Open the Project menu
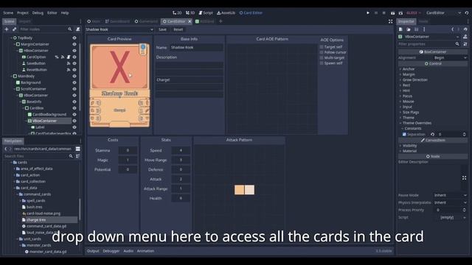Image resolution: width=472 pixels, height=265 pixels. [x=23, y=13]
